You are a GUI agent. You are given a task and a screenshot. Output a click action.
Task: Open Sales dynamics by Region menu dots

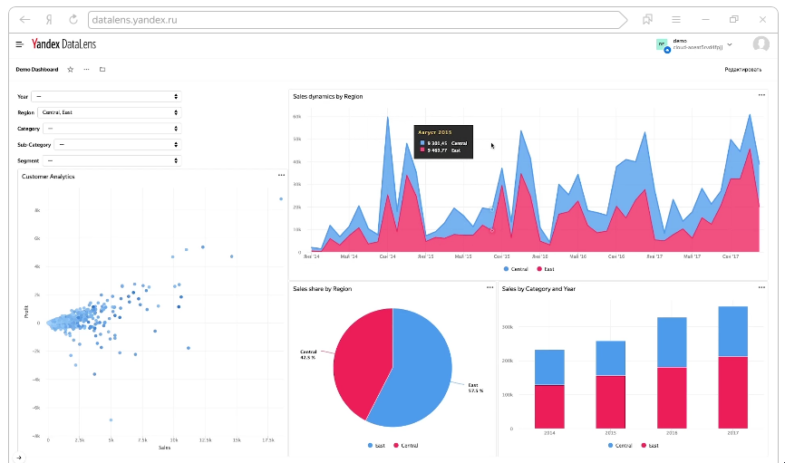(761, 95)
